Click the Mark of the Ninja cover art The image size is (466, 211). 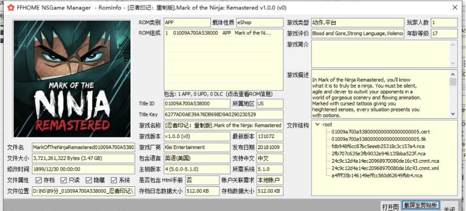click(72, 79)
